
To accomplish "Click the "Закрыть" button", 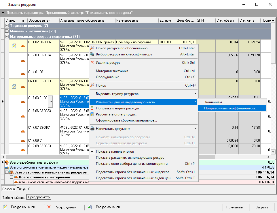I will 262,207.
